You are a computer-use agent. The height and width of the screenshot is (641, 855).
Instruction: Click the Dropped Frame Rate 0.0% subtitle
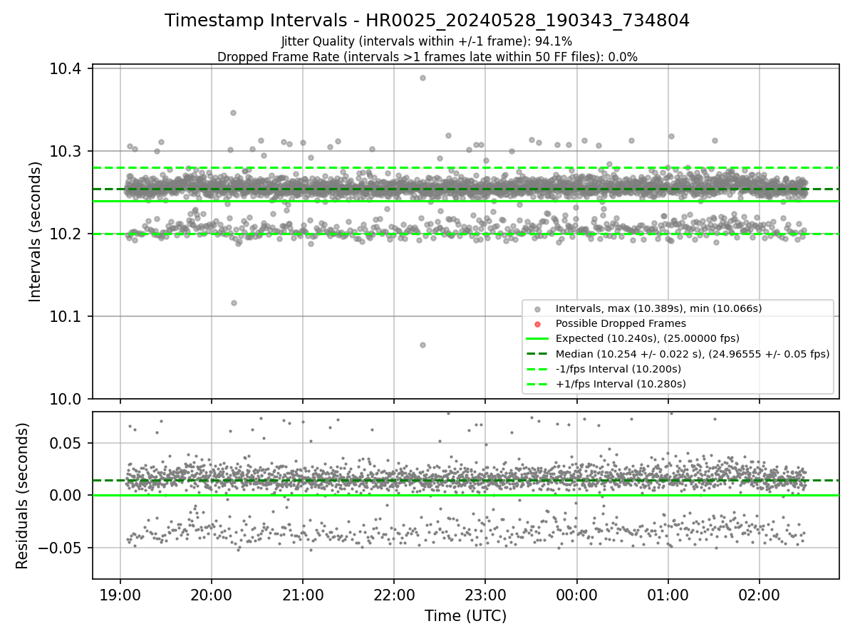(427, 57)
